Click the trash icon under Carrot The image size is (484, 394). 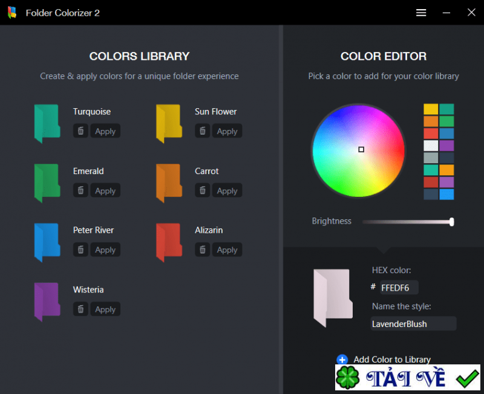[x=203, y=190]
